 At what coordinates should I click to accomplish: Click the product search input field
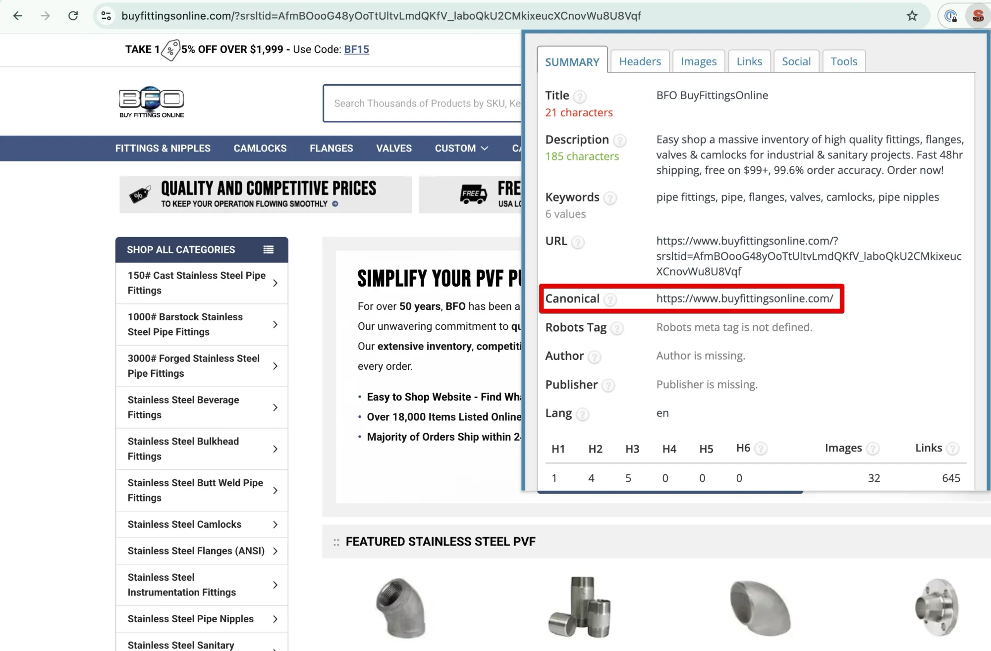tap(423, 103)
